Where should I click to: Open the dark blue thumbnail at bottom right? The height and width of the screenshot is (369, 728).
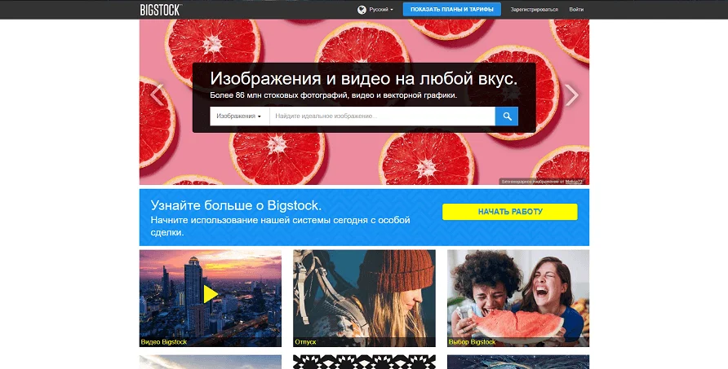pos(517,362)
